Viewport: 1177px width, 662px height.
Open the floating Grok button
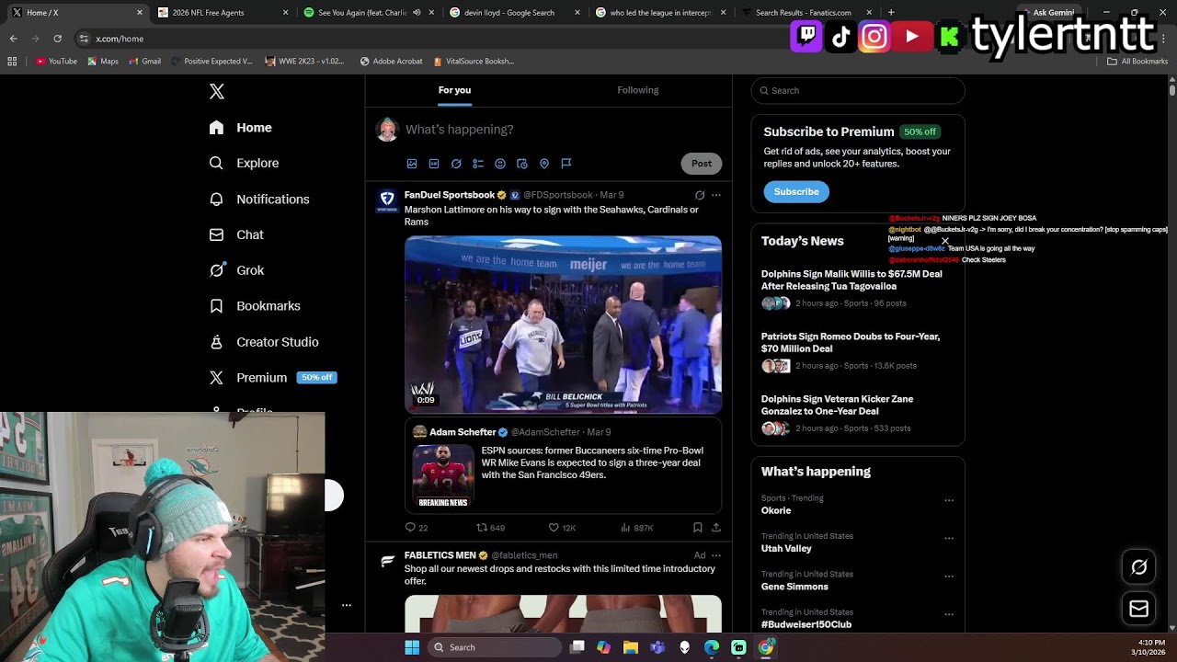tap(1139, 567)
